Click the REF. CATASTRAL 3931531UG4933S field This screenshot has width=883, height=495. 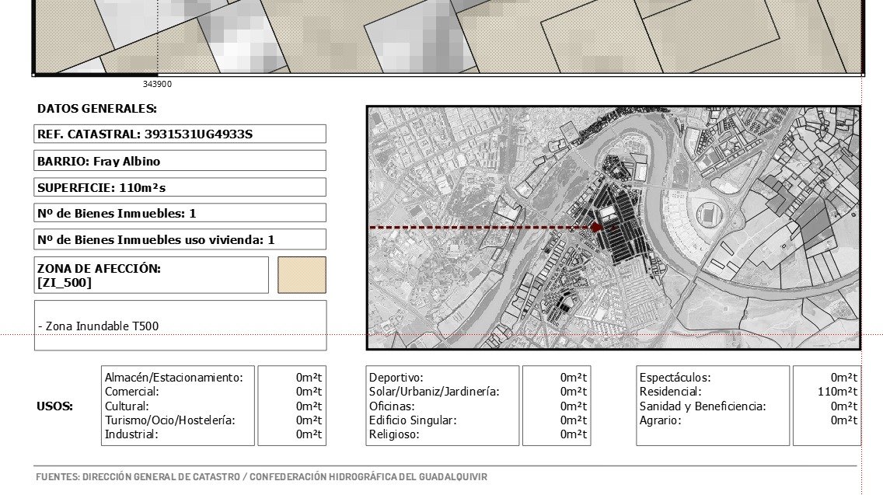pos(180,134)
